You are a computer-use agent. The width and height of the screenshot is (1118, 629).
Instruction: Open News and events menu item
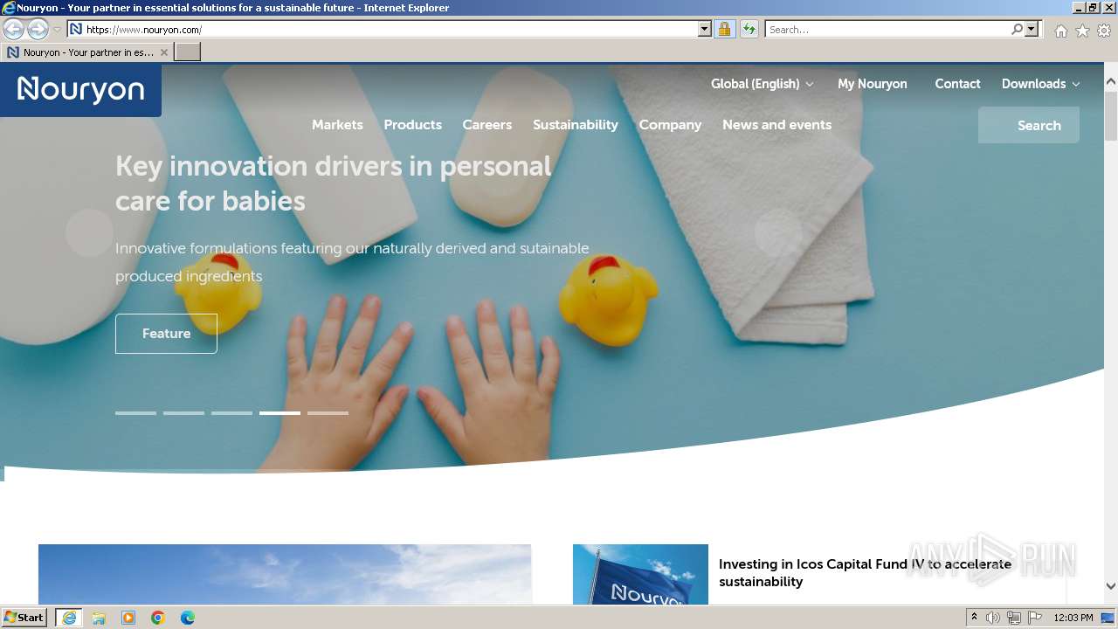[x=776, y=125]
